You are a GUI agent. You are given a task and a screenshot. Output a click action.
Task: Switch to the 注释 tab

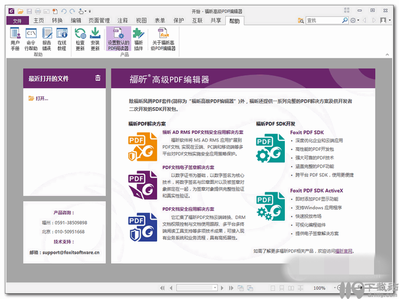pos(123,20)
